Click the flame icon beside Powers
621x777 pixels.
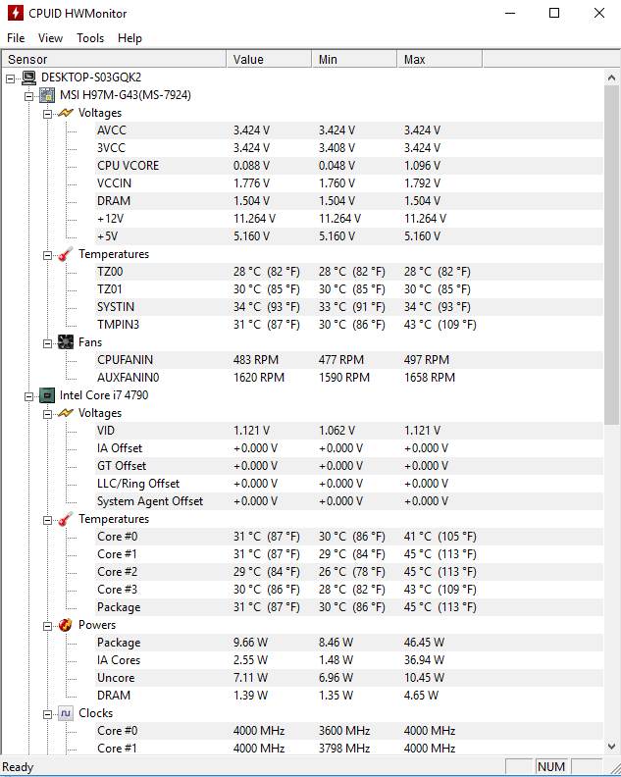[66, 625]
